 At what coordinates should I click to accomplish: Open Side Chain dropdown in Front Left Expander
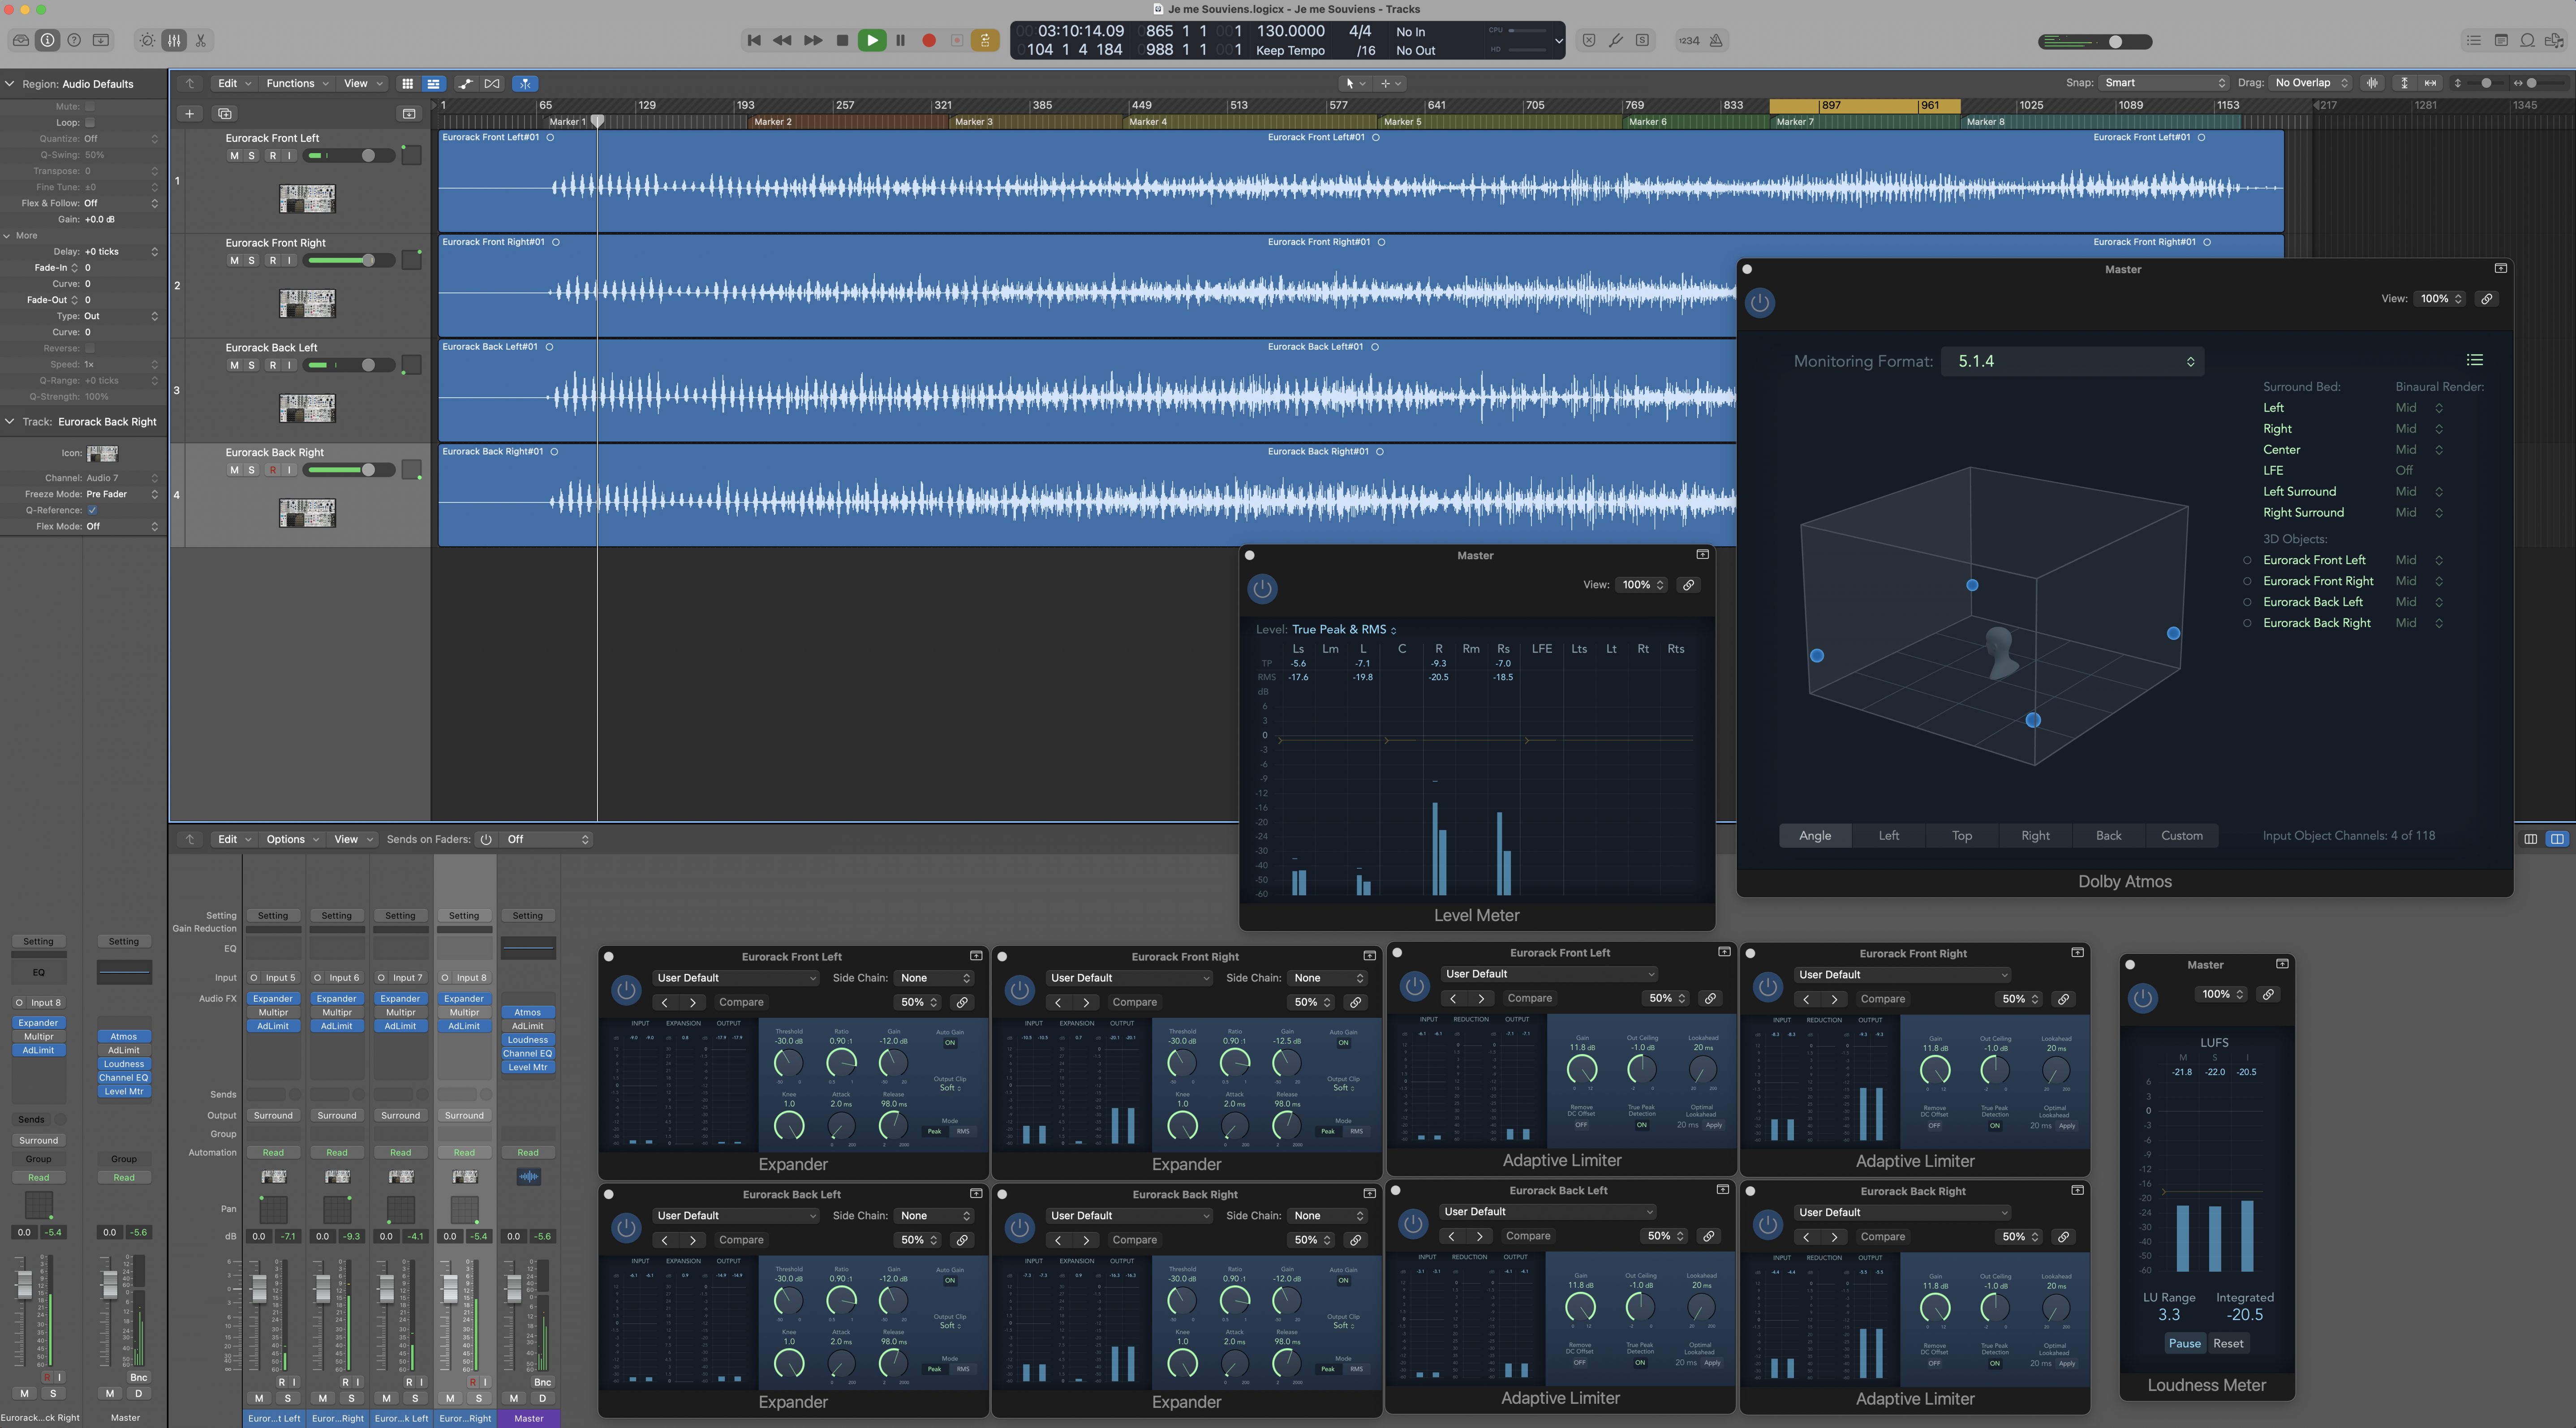933,978
